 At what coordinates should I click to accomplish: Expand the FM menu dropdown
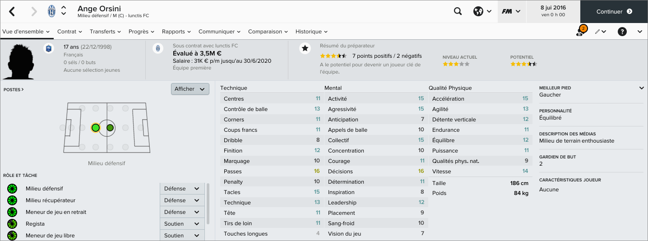tap(511, 12)
